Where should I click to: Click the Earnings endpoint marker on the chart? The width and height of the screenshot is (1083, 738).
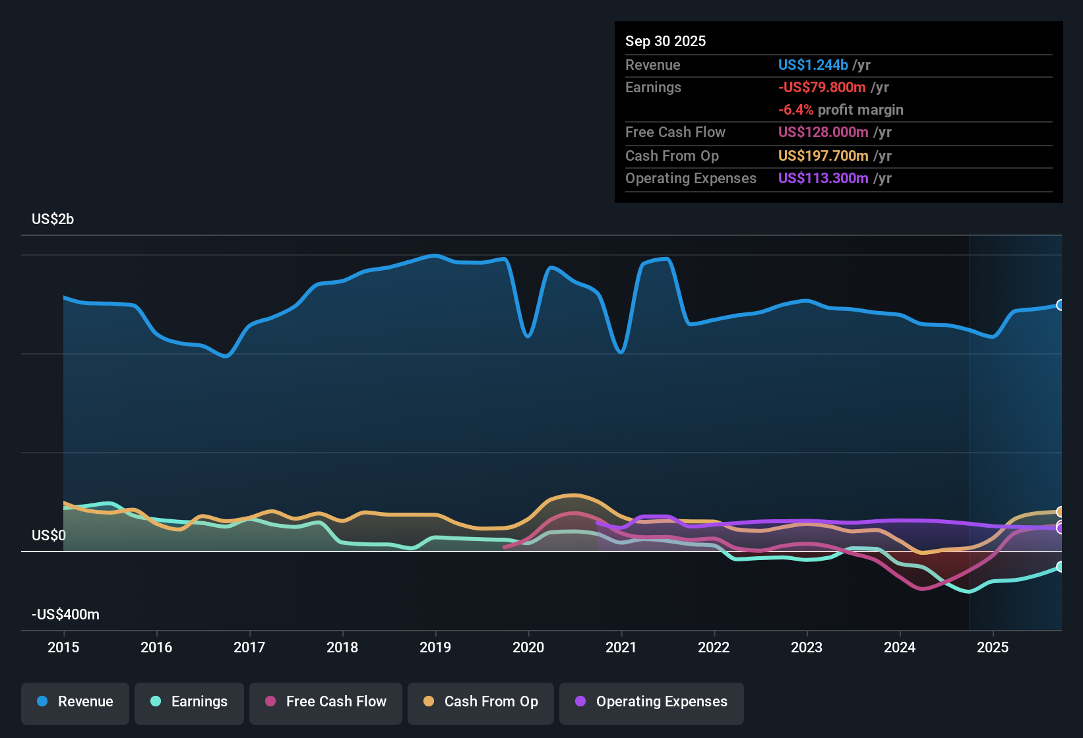1061,567
